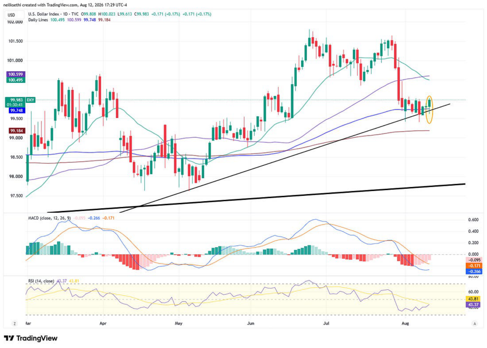Click the H100.023 high value in header
The image size is (487, 348).
107,14
